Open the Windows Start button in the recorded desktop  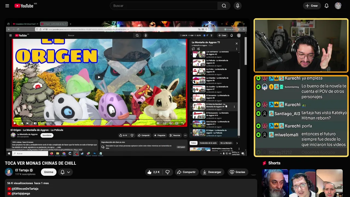tap(9, 153)
